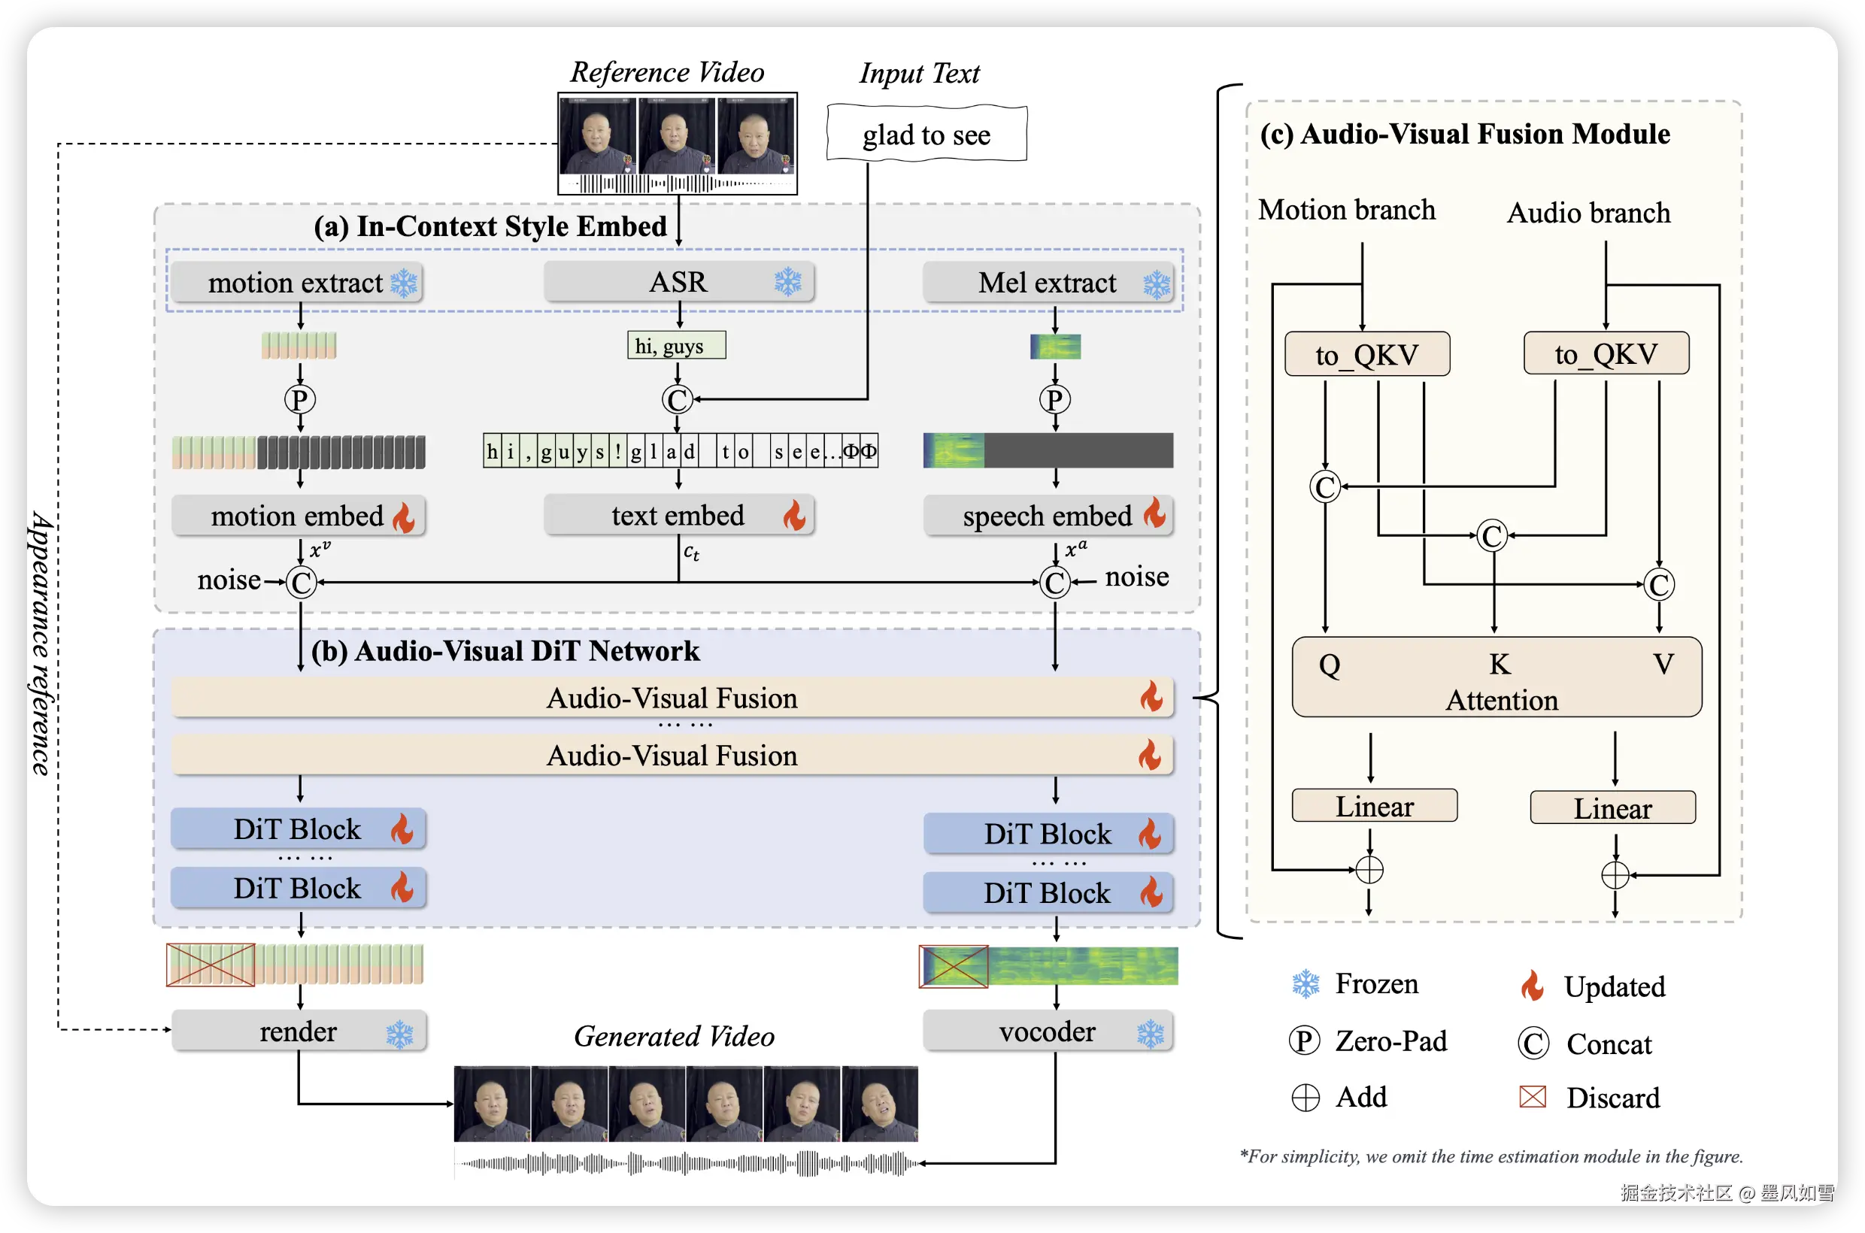Click the 'glad to see' input text box

(x=926, y=135)
